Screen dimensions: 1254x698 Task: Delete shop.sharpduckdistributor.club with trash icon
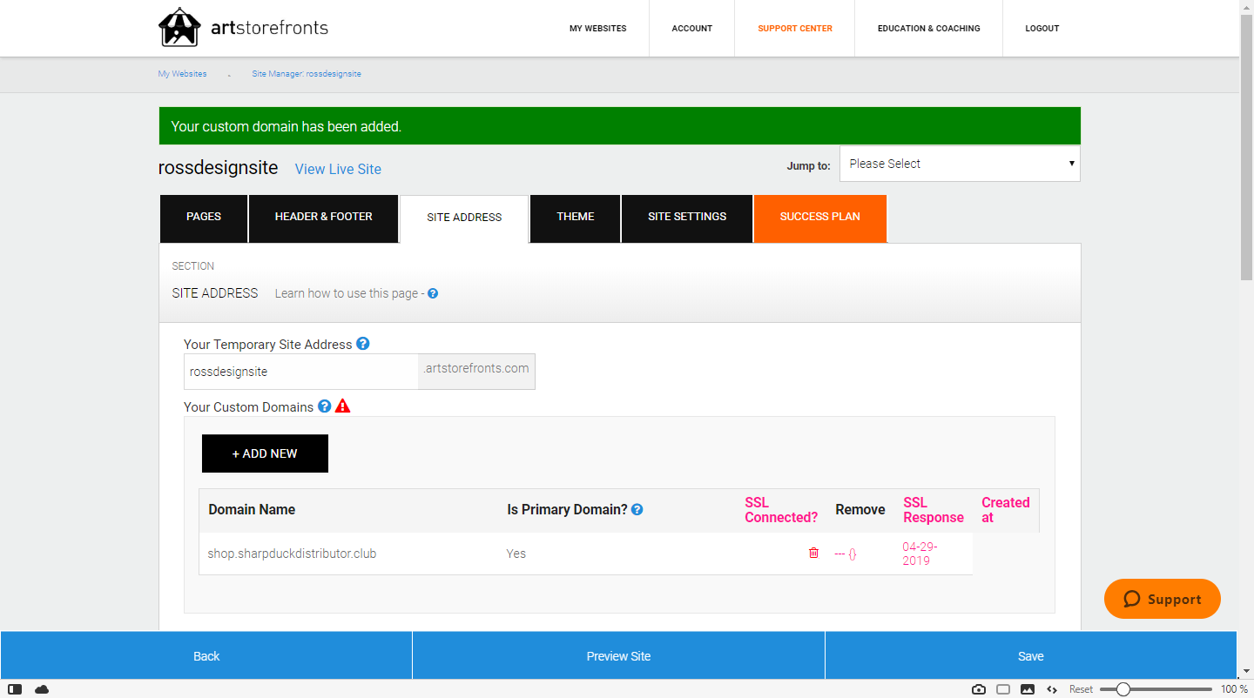(x=813, y=553)
